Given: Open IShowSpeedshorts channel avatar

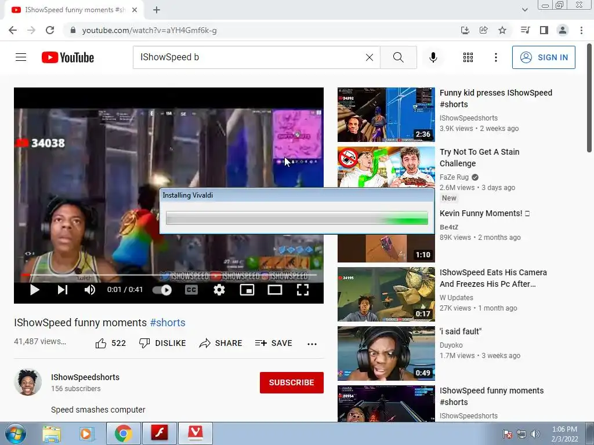Looking at the screenshot, I should (28, 382).
